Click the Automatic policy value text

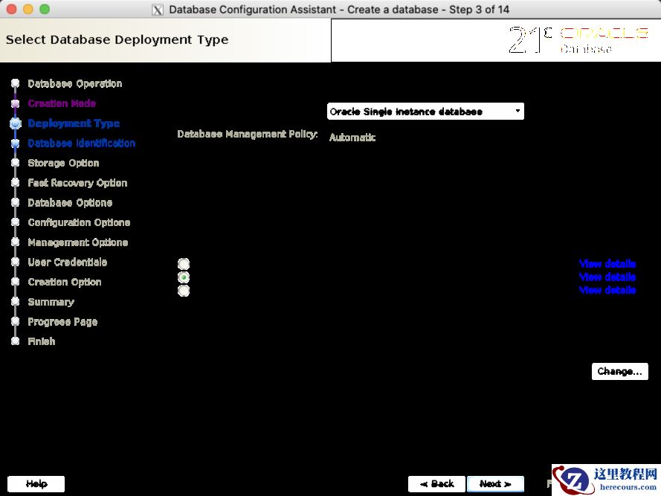click(352, 138)
